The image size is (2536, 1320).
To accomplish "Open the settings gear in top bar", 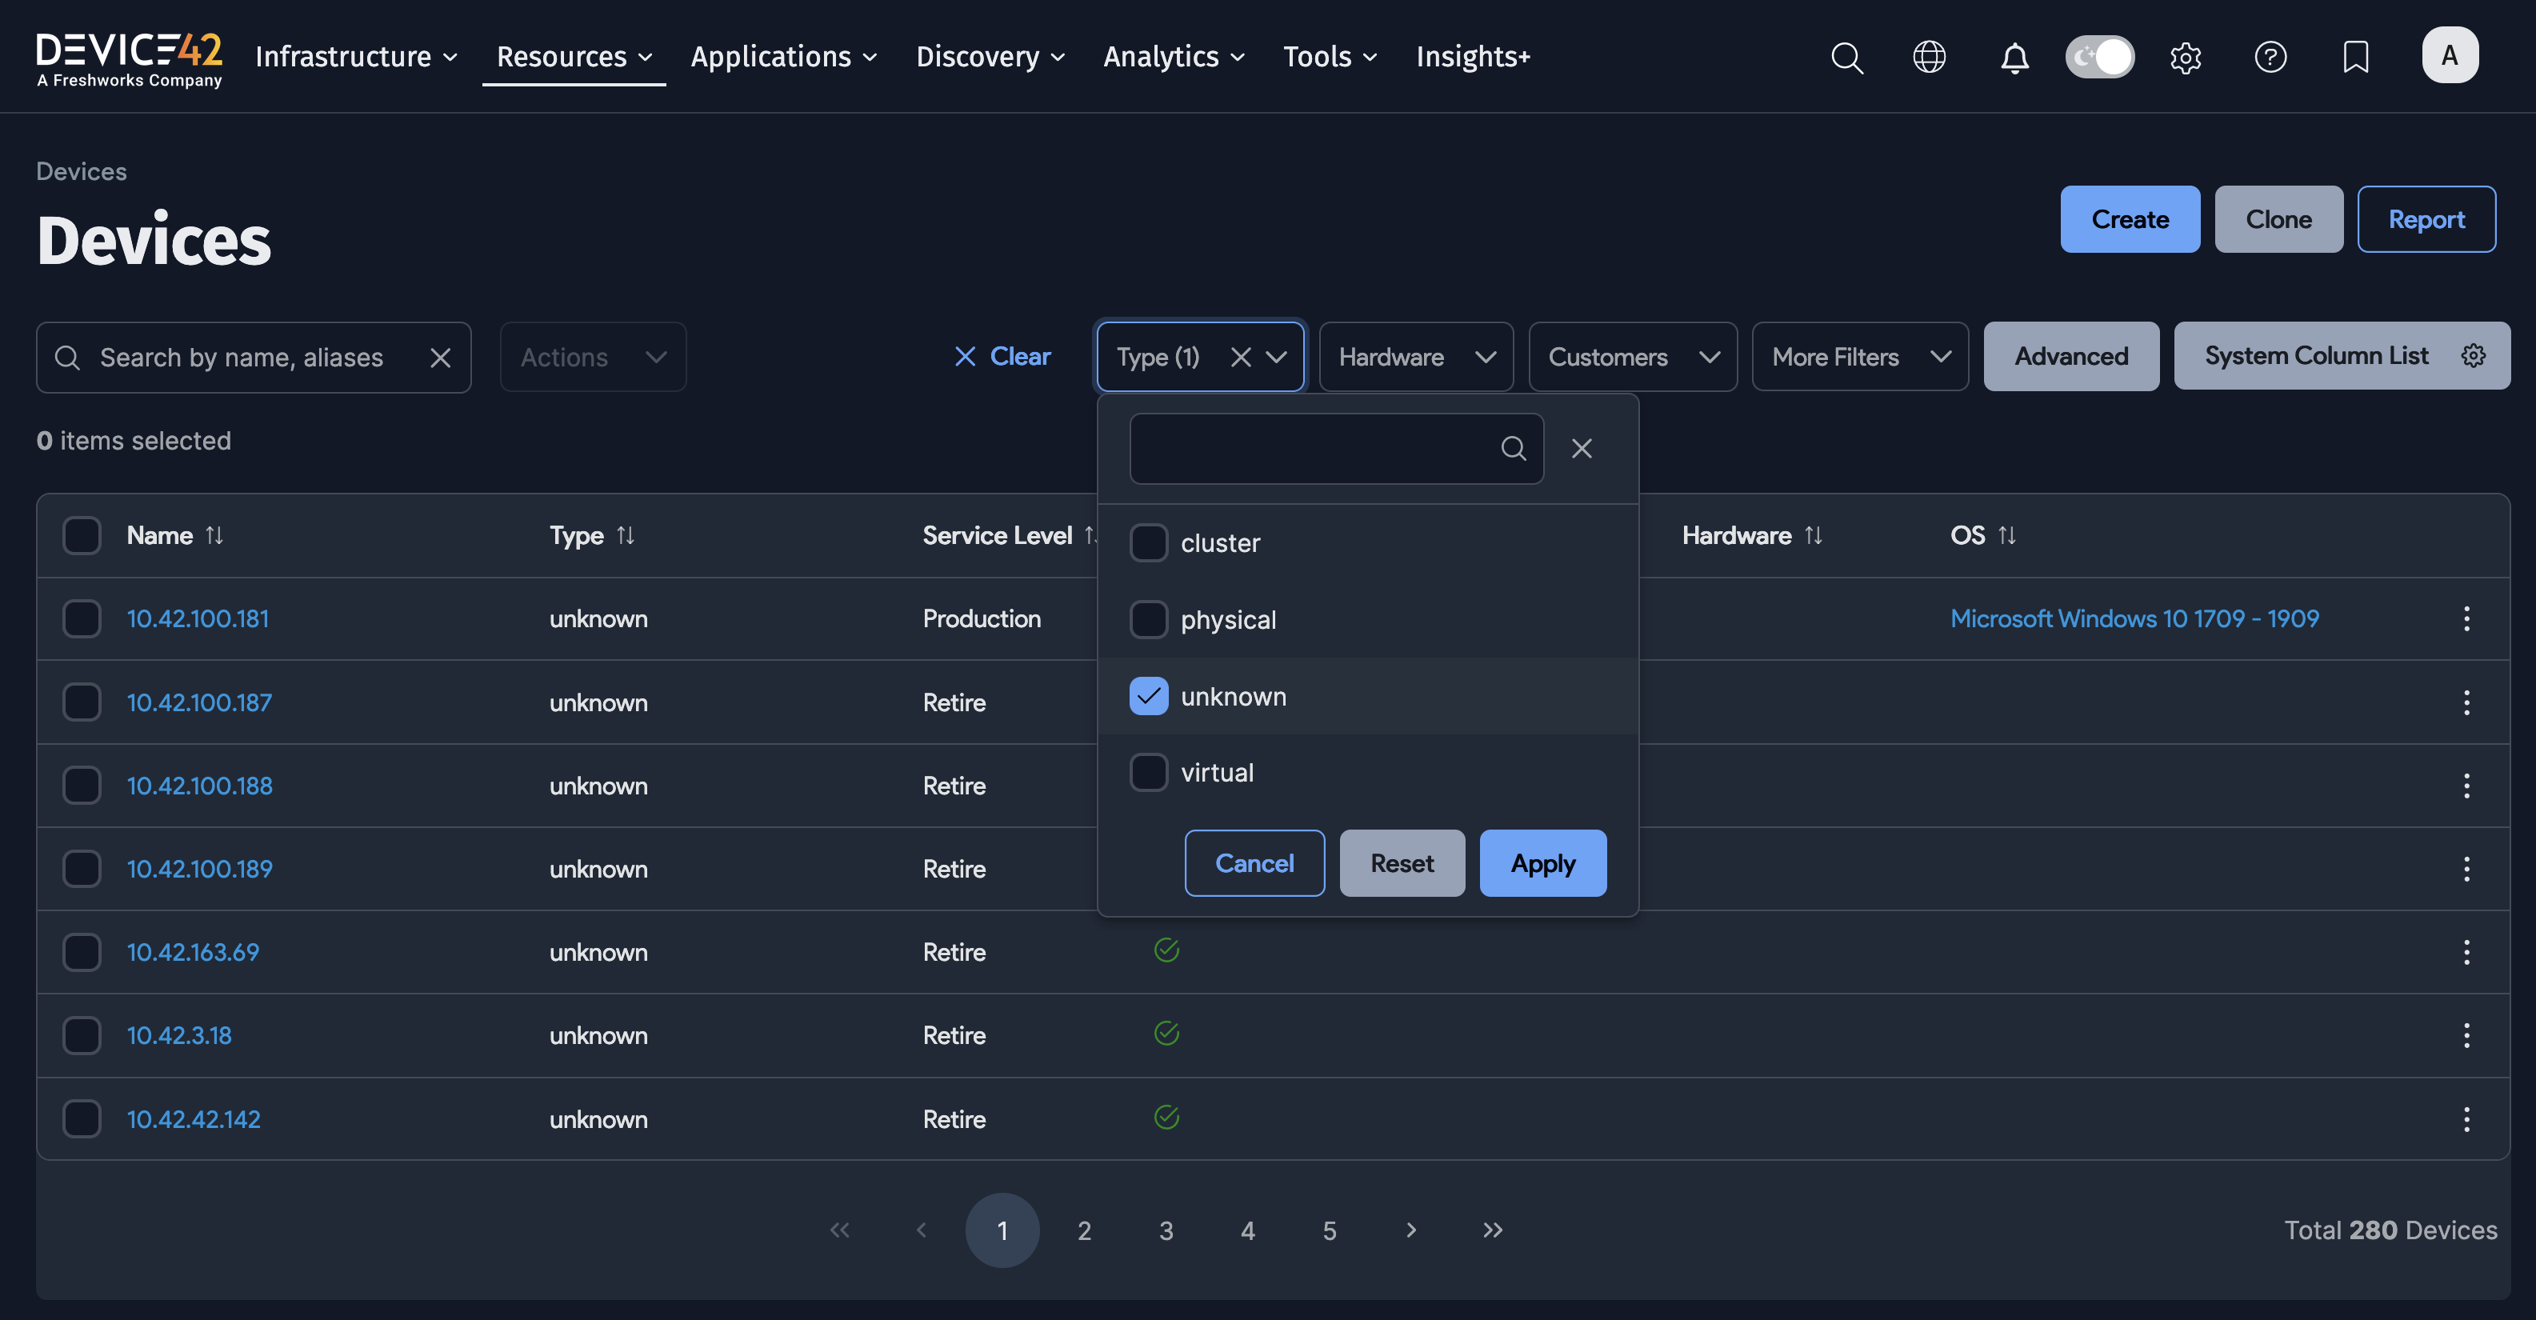I will click(2185, 57).
